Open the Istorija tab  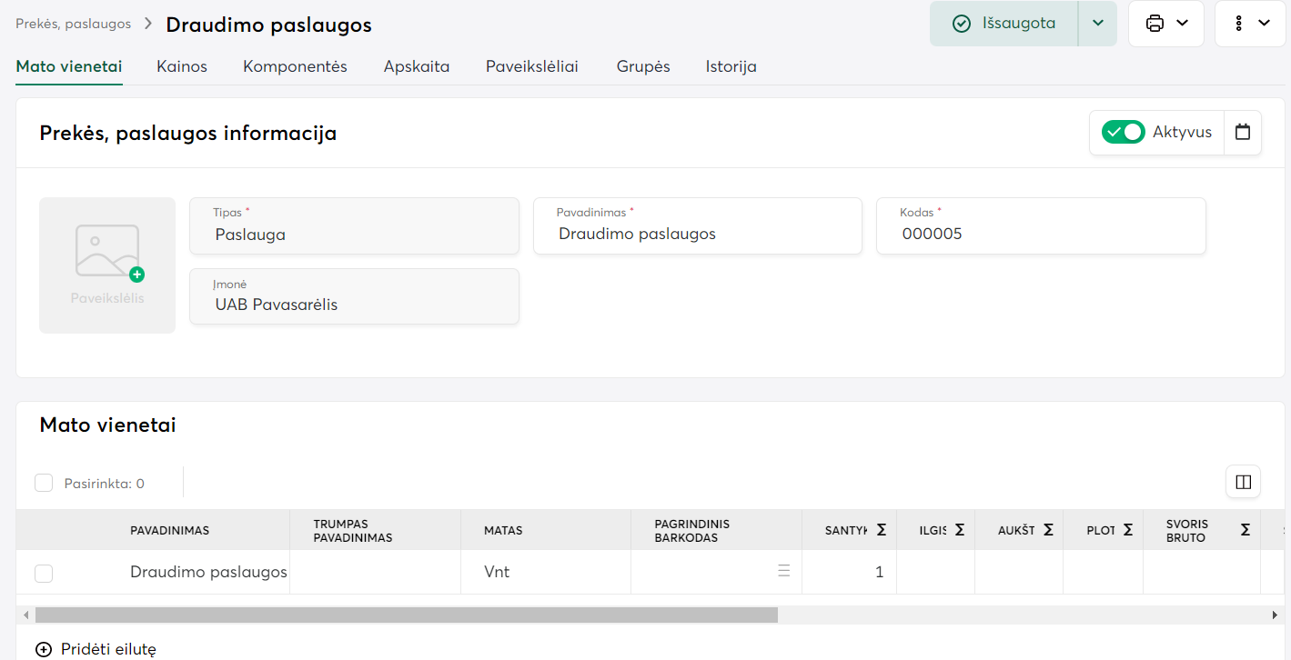pos(731,66)
